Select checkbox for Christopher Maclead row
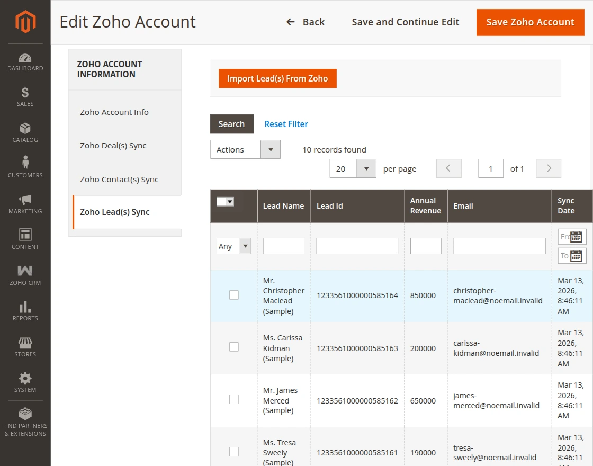The width and height of the screenshot is (593, 466). point(234,295)
